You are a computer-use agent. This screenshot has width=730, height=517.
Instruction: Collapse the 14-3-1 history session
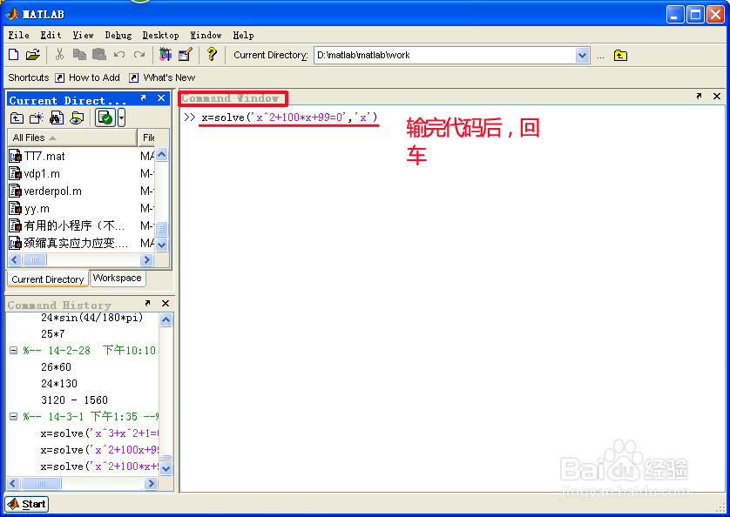pos(13,417)
